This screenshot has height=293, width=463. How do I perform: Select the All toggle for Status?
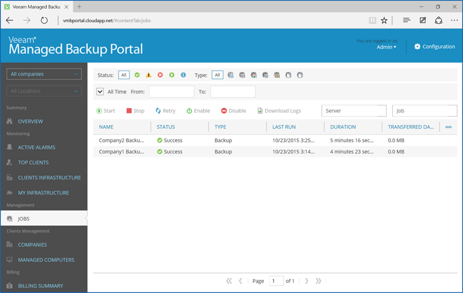124,75
